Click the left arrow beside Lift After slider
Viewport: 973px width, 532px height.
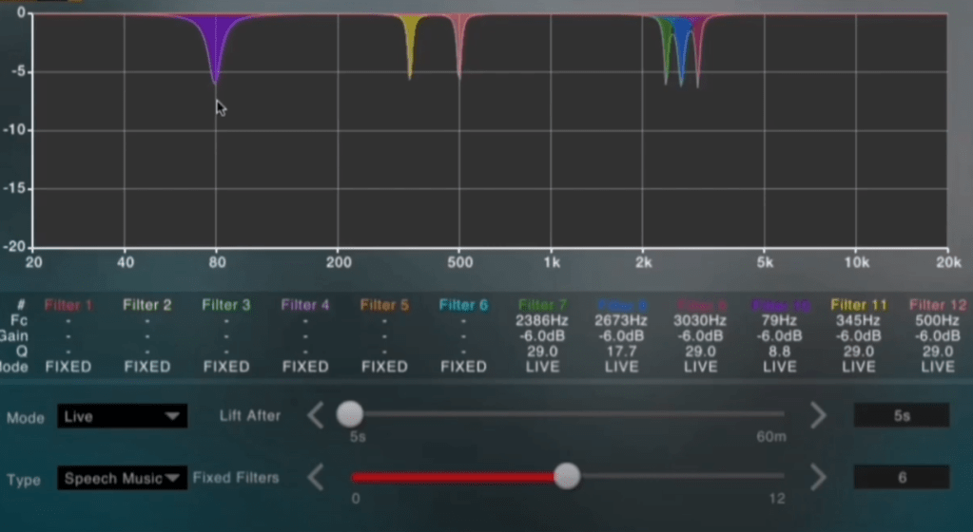[x=316, y=415]
